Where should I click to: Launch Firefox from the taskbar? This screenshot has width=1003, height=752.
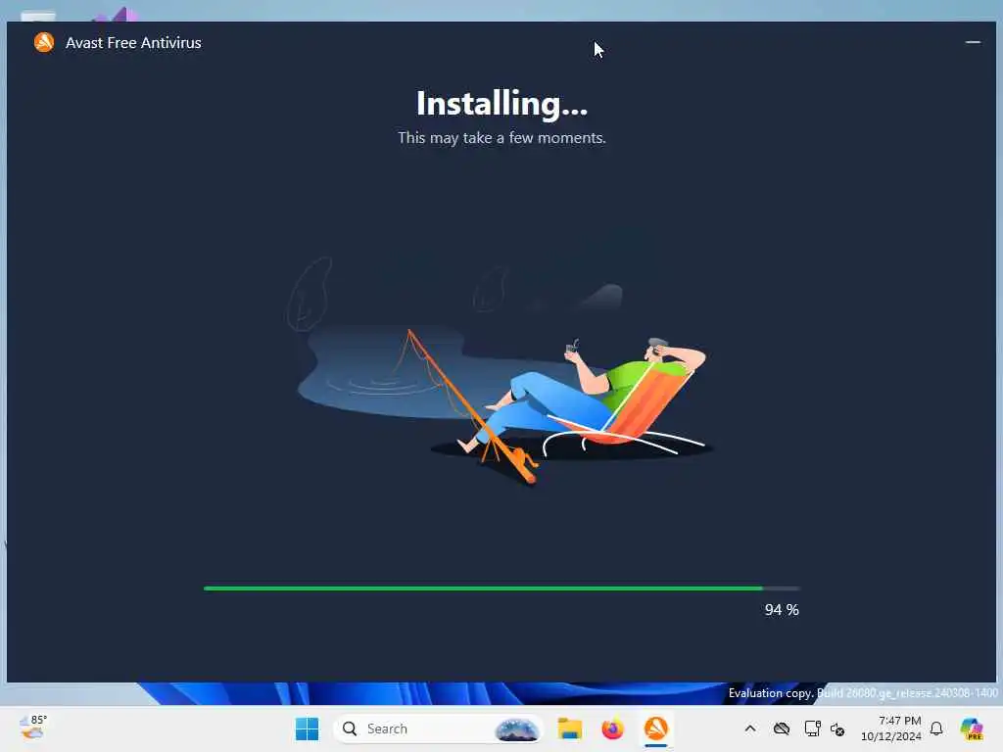tap(612, 728)
